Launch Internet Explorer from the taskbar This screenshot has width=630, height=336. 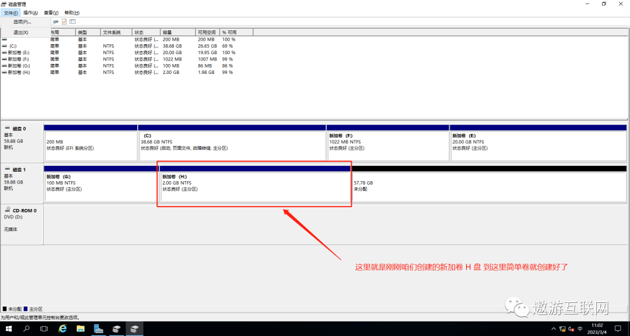click(x=62, y=329)
